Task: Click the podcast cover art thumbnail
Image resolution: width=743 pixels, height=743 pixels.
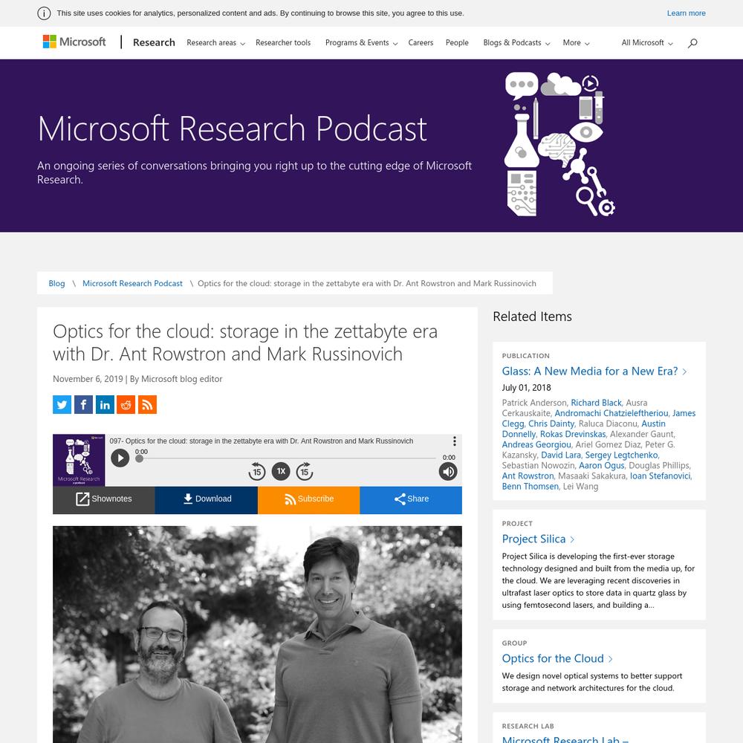Action: (79, 460)
